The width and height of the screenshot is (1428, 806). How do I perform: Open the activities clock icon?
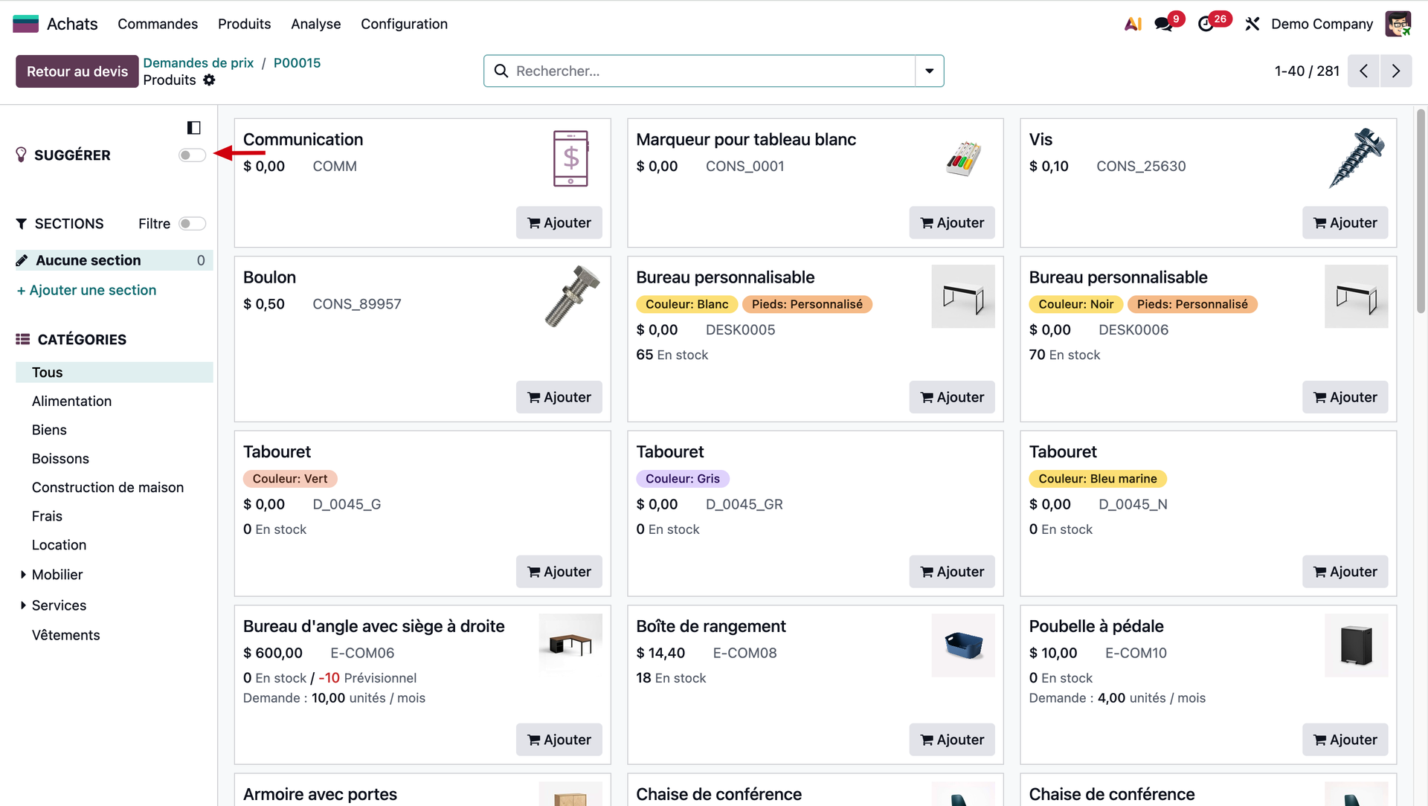1206,24
